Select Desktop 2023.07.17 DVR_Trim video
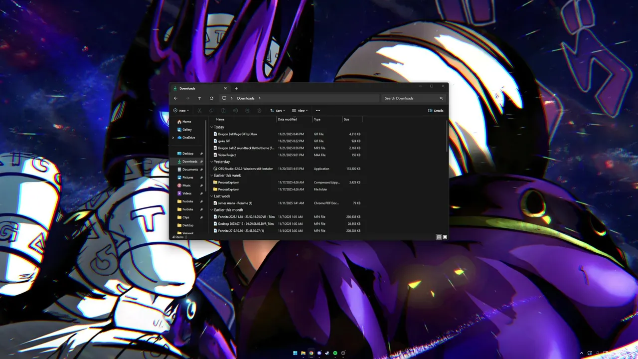 (287, 224)
